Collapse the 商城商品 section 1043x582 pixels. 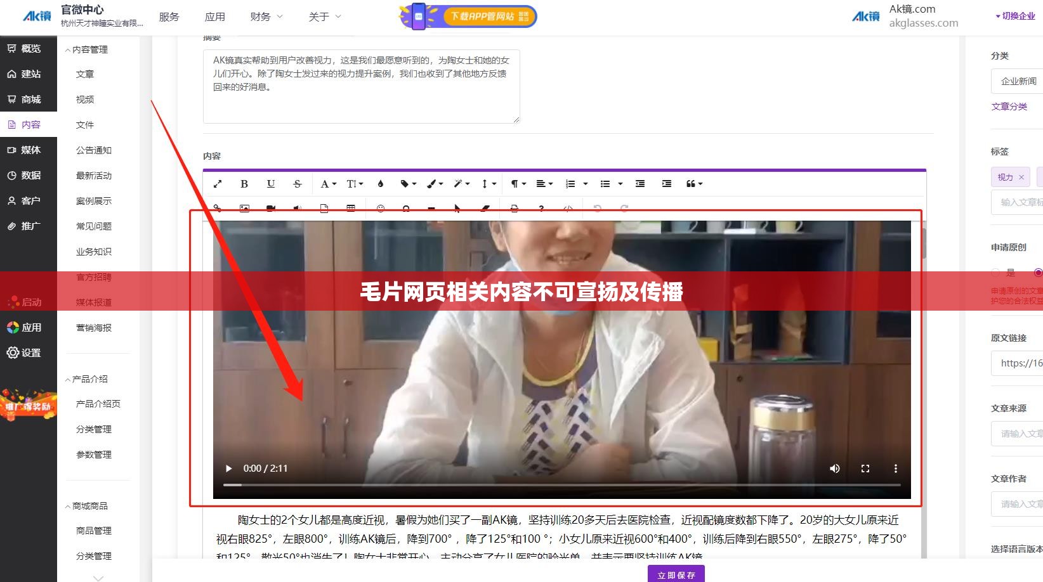coord(86,506)
